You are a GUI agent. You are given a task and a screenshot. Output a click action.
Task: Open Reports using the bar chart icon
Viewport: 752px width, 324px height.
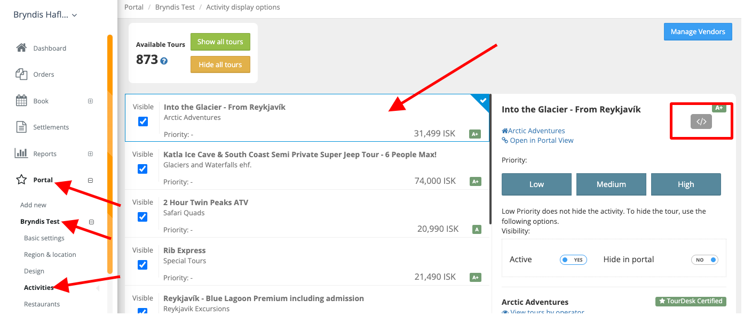[21, 153]
